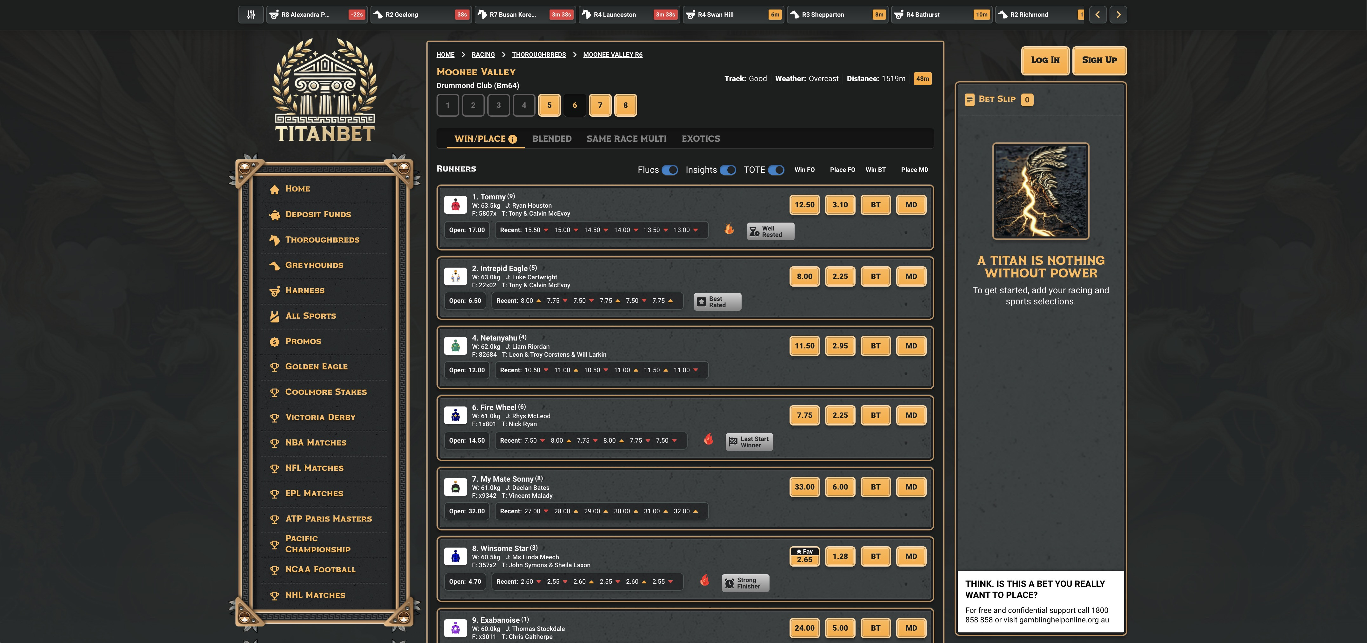Click the Greyhounds dog icon in sidebar
Viewport: 1367px width, 643px height.
pyautogui.click(x=274, y=266)
